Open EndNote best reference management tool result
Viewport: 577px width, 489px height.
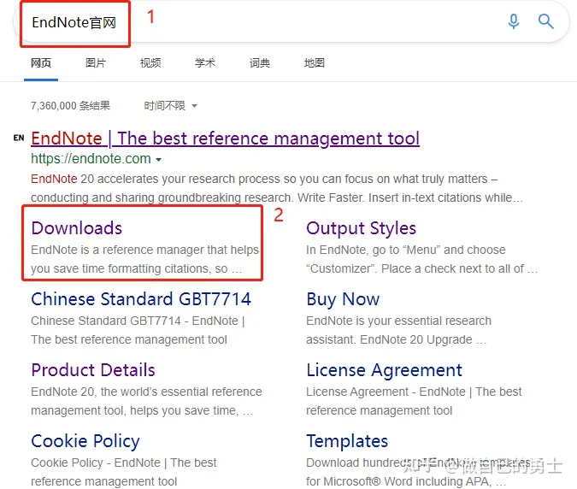point(225,138)
